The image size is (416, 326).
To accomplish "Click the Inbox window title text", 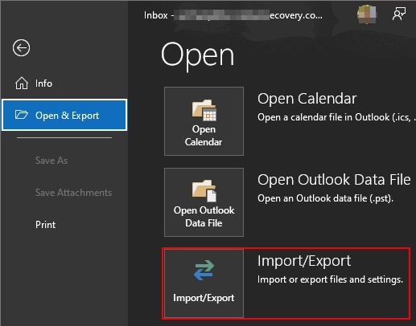I will (x=233, y=15).
